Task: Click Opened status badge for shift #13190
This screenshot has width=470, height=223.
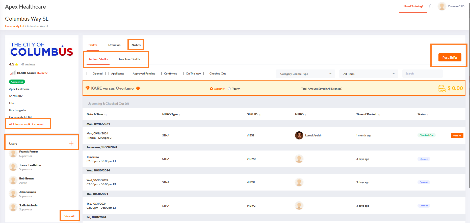Action: coord(424,159)
